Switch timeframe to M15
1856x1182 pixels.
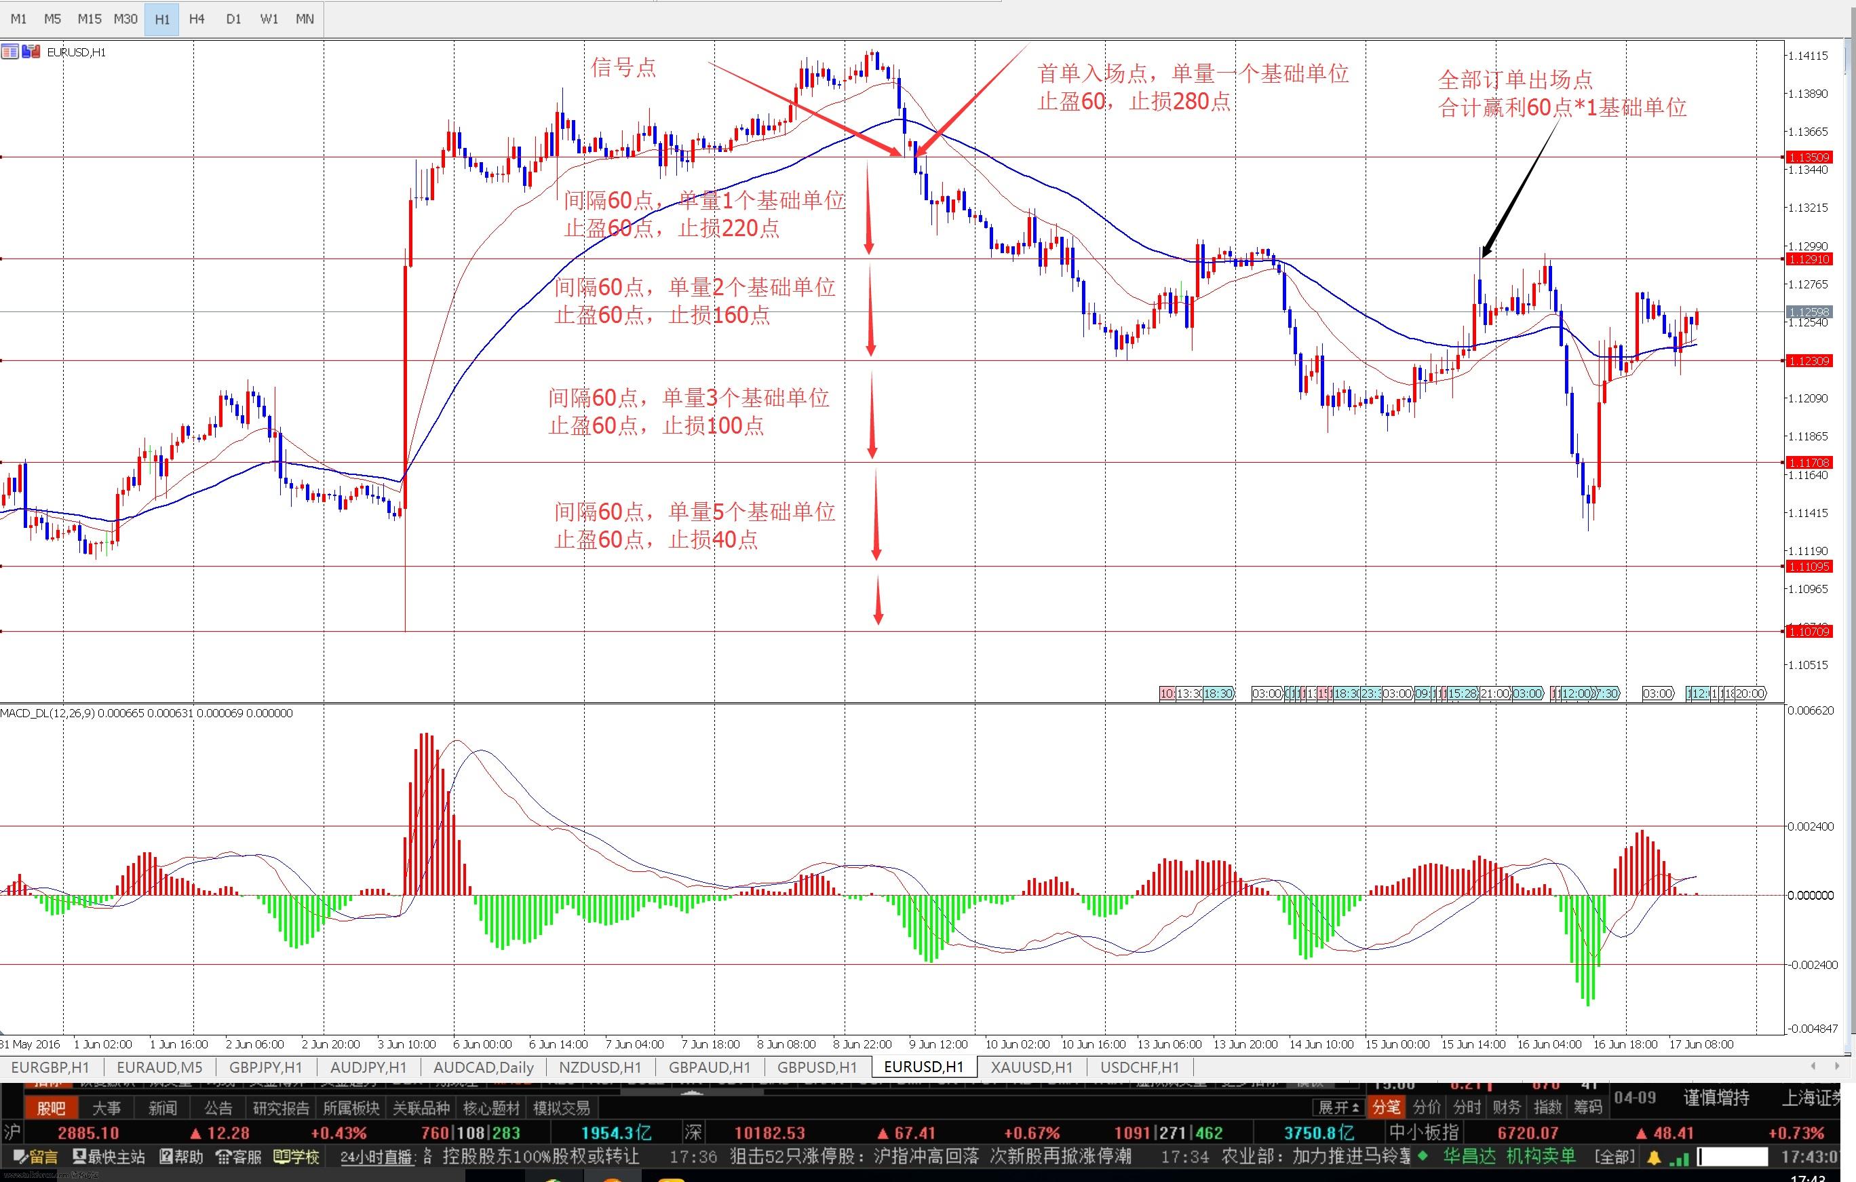(90, 18)
